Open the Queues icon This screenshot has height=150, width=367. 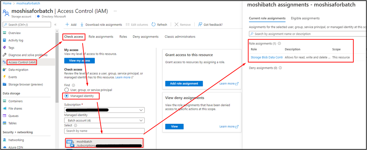pos(4,116)
